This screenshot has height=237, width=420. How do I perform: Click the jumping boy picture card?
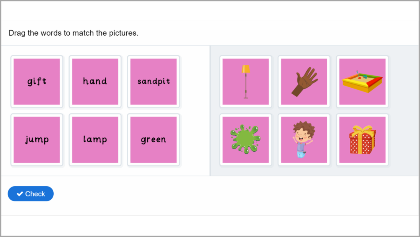[x=304, y=139]
